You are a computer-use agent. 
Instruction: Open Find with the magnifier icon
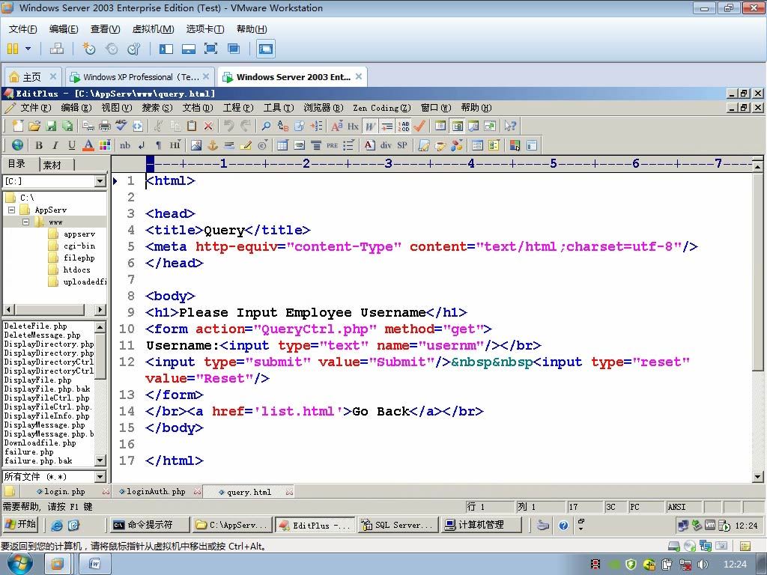[266, 126]
